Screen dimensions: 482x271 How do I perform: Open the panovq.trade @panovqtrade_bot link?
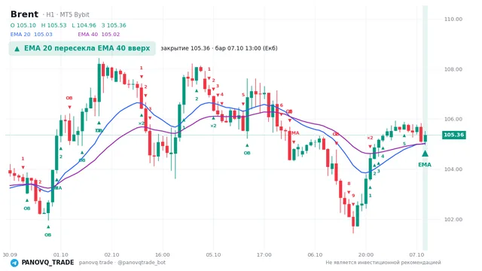(122, 263)
